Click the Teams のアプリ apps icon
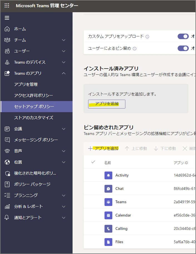Viewport: 196px width, 254px height. (7, 73)
